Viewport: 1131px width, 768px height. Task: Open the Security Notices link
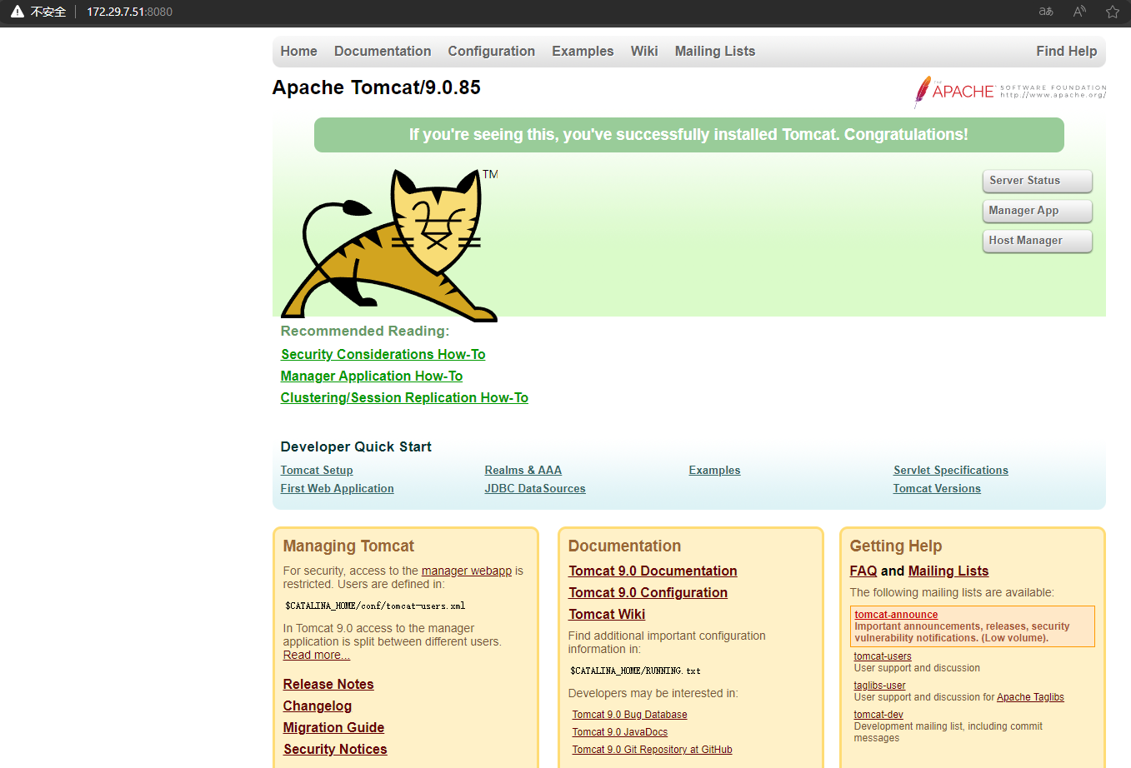(335, 750)
